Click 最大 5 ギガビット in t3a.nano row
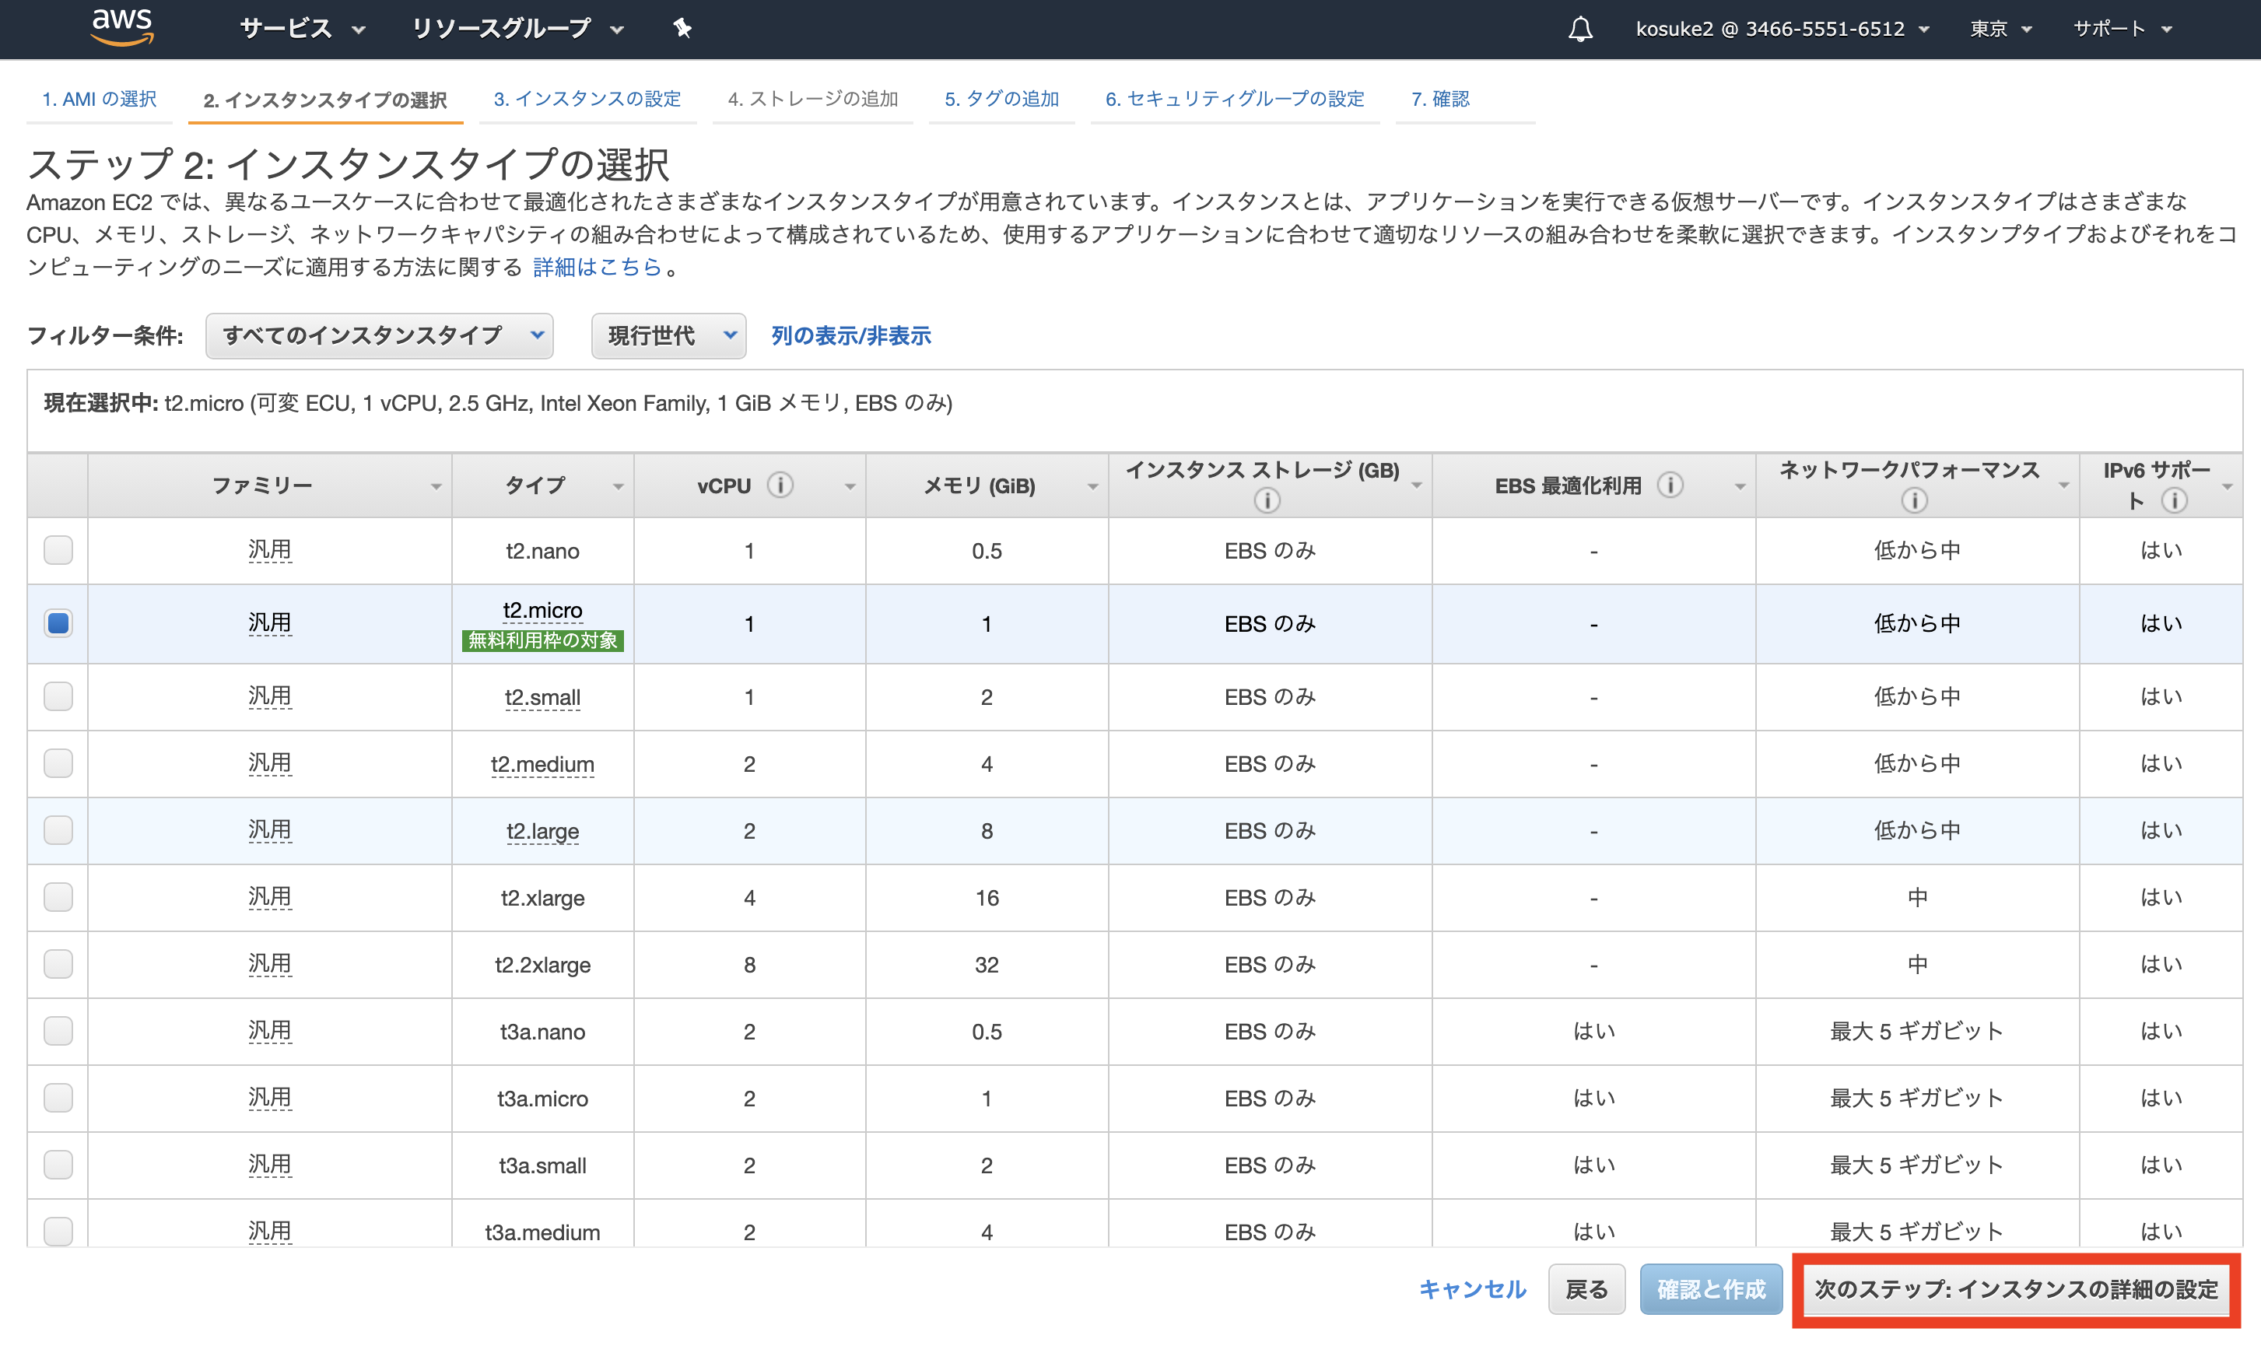Viewport: 2261px width, 1346px height. click(1916, 1031)
